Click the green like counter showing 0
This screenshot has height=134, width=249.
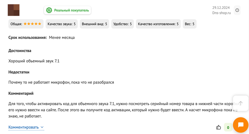[x=228, y=127]
